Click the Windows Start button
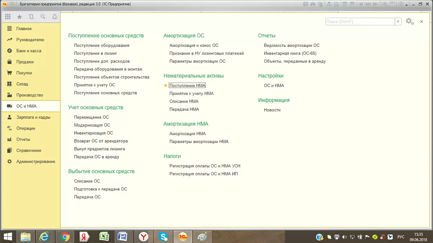 (x=8, y=237)
